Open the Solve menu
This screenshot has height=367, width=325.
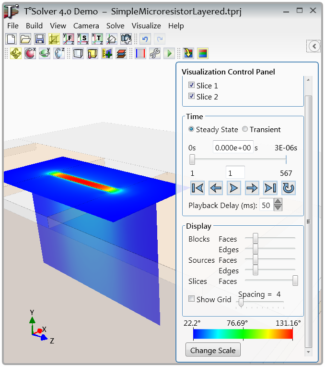(x=115, y=26)
